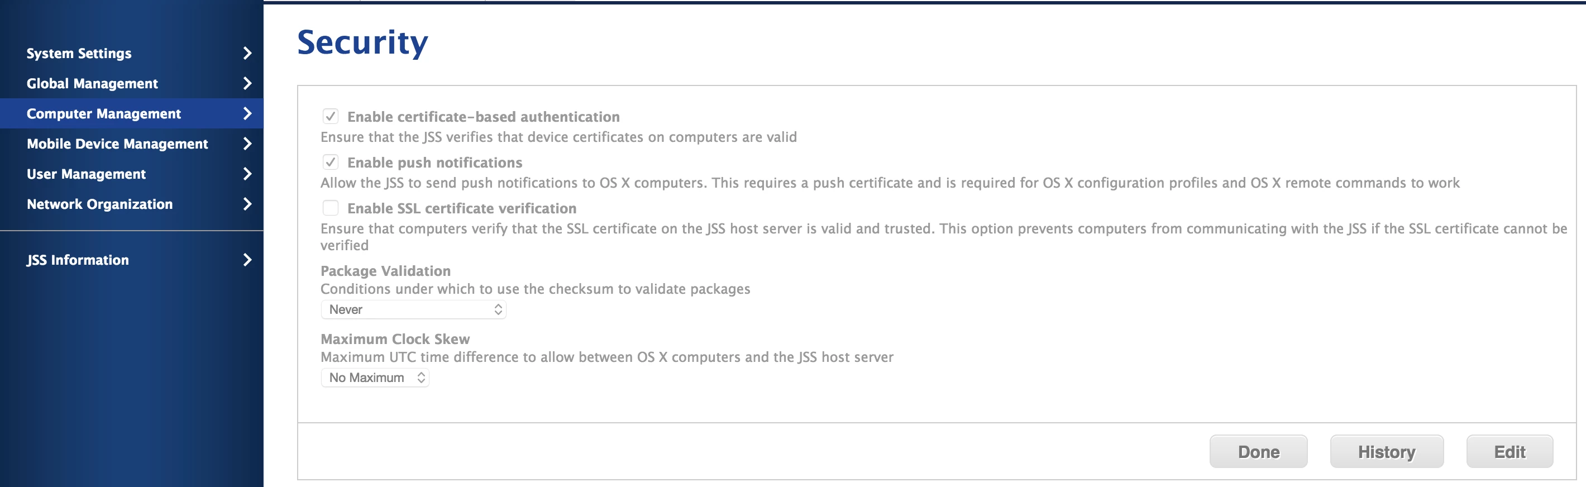
Task: Open the Package Validation dropdown showing Never
Action: (413, 310)
